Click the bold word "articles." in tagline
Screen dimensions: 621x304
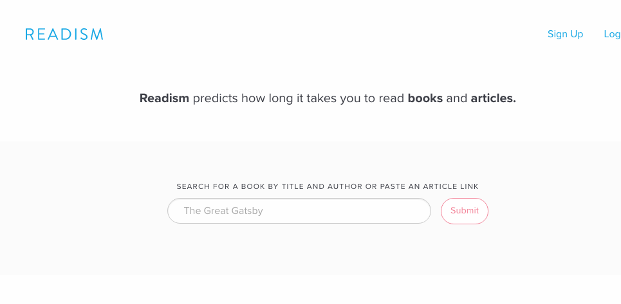point(493,98)
